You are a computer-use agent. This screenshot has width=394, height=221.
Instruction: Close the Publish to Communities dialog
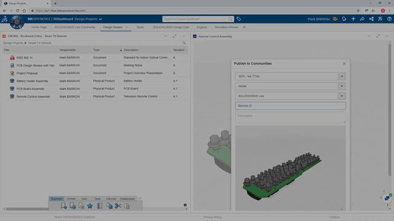[344, 64]
